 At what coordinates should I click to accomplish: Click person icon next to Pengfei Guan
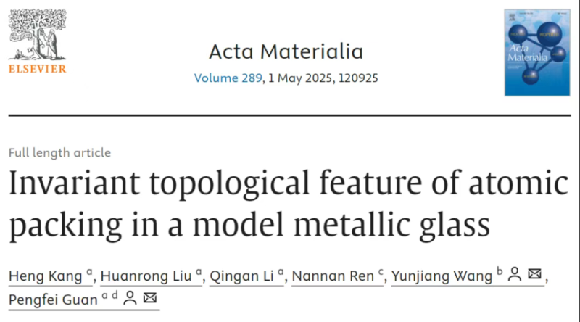(x=130, y=298)
